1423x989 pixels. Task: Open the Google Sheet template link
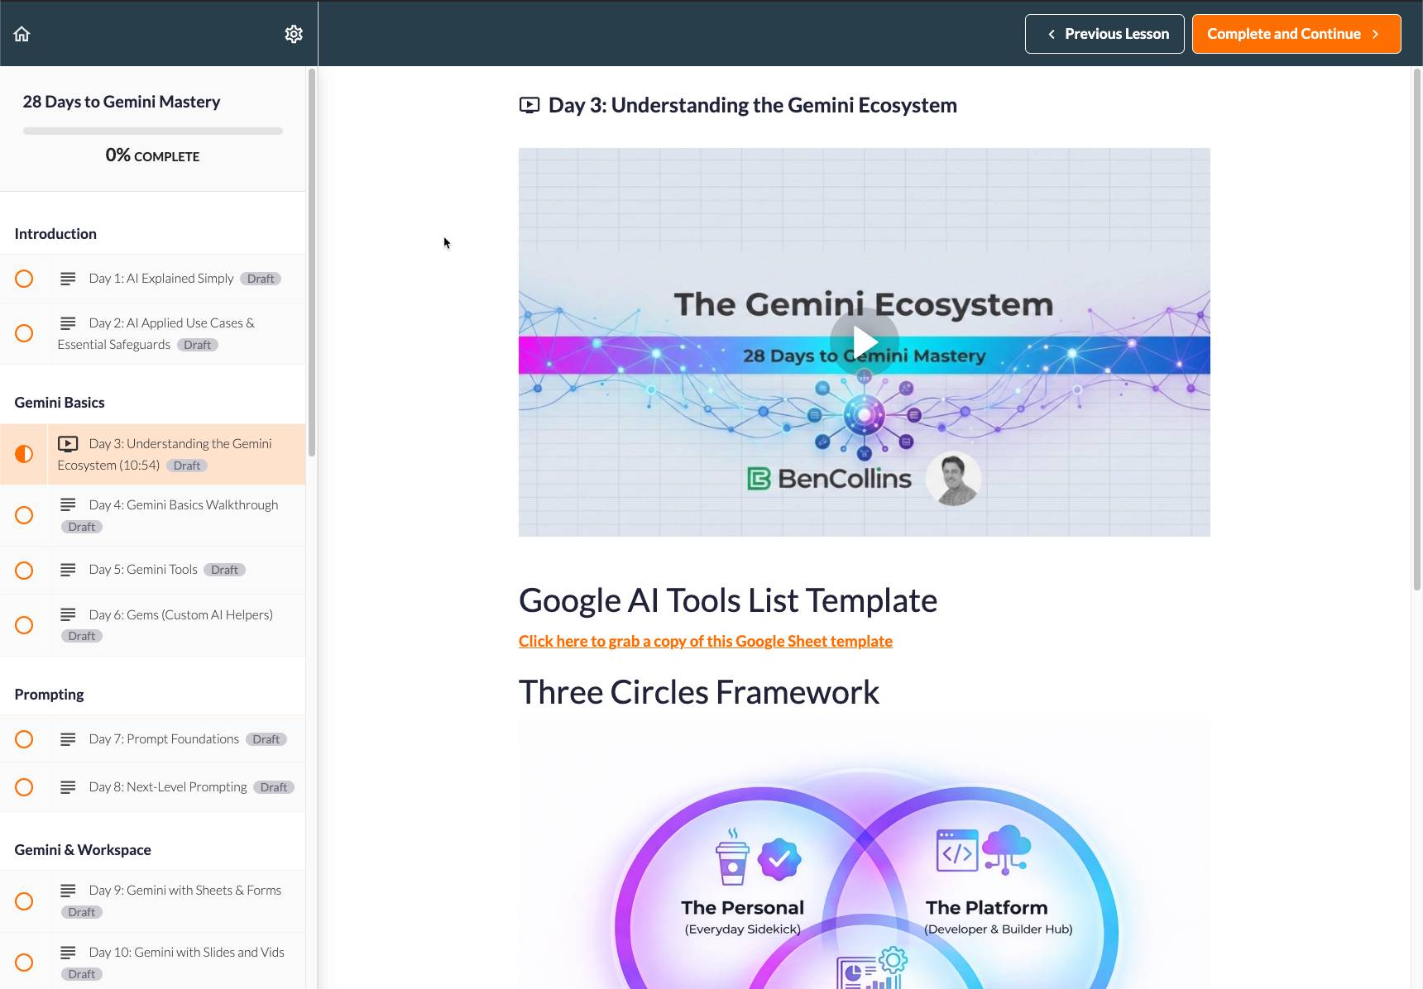point(705,641)
